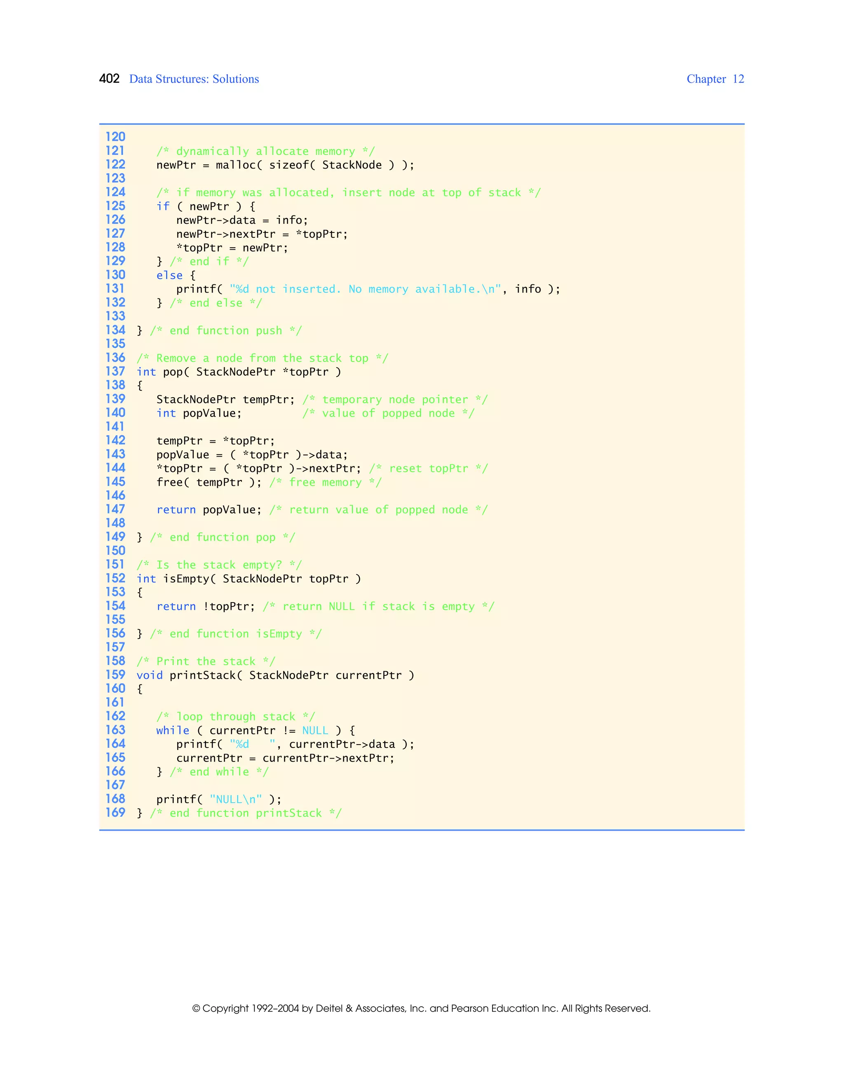The height and width of the screenshot is (1092, 844).
Task: Click the 'free memory' comment
Action: [x=326, y=483]
